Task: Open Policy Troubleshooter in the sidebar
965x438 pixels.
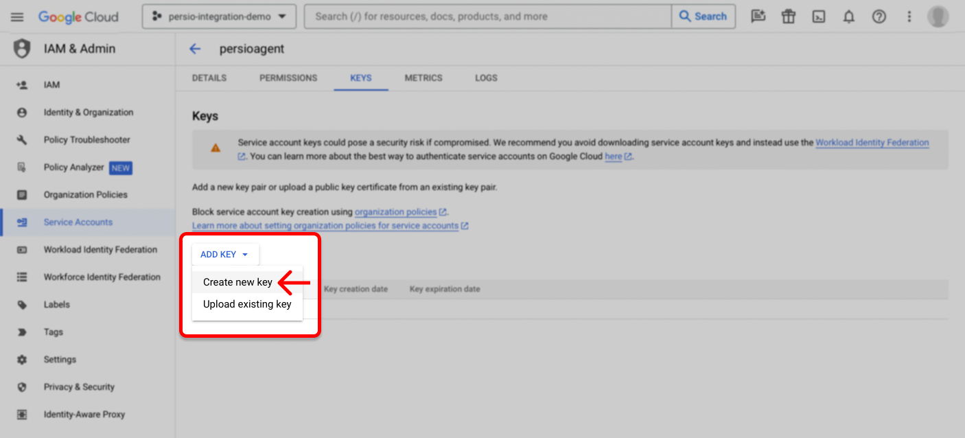Action: pos(86,140)
